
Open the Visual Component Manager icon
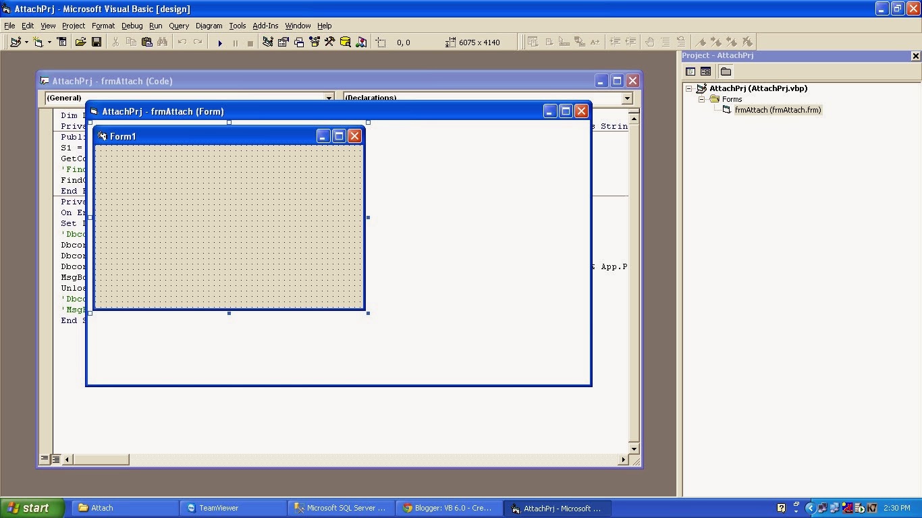pos(361,42)
